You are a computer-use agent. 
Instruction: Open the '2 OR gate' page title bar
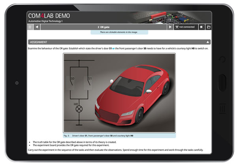click(103, 27)
